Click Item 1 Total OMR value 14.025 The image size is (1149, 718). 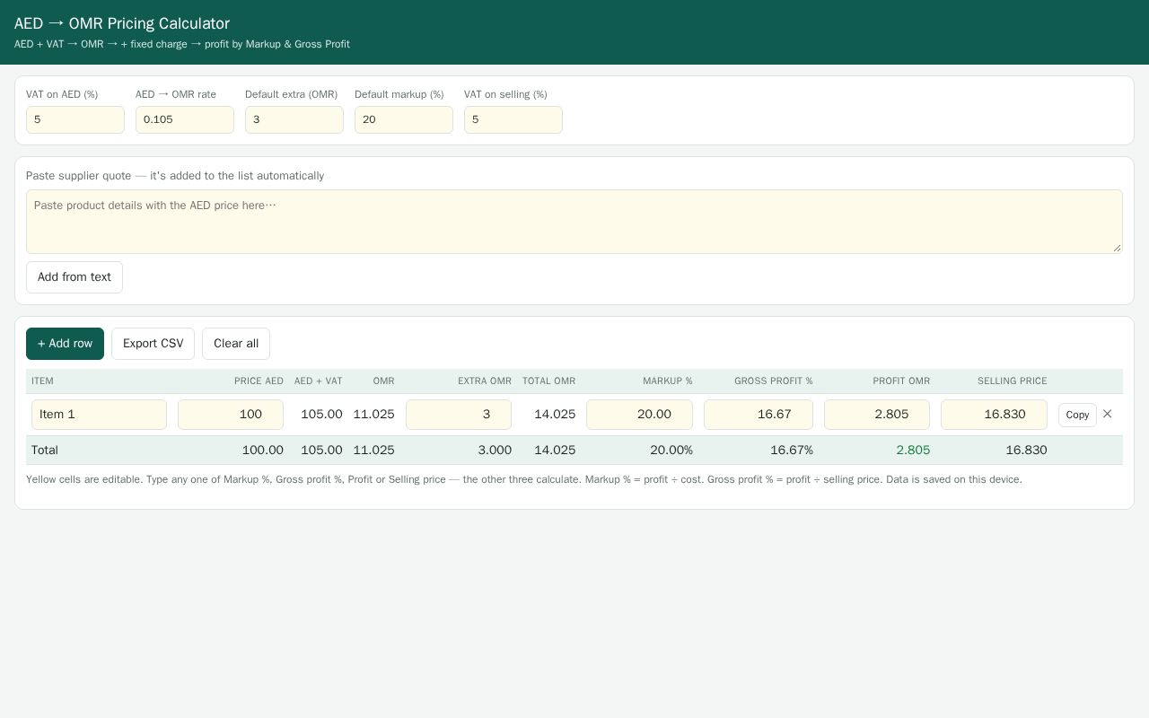pyautogui.click(x=555, y=415)
